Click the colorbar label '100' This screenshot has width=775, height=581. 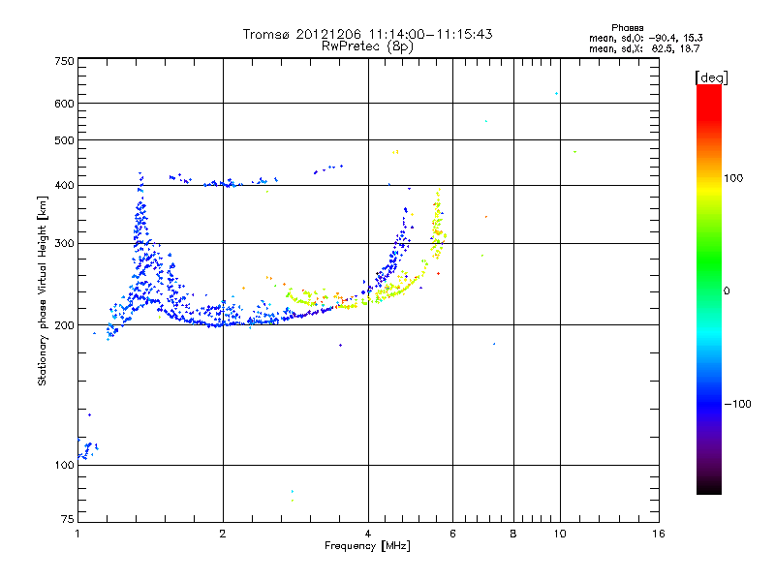733,178
